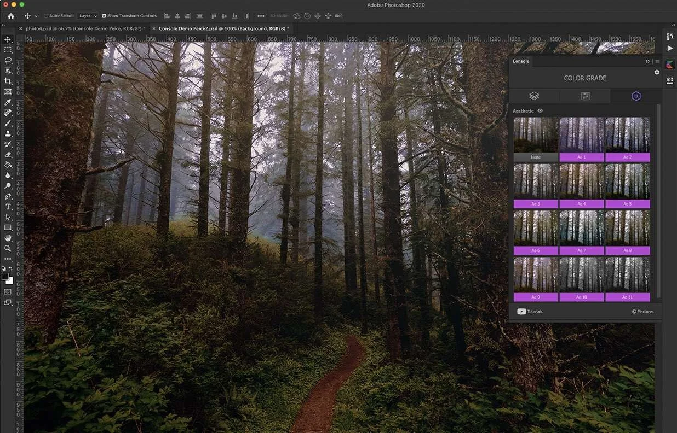Select the Pen tool
The image size is (677, 433).
click(x=8, y=196)
